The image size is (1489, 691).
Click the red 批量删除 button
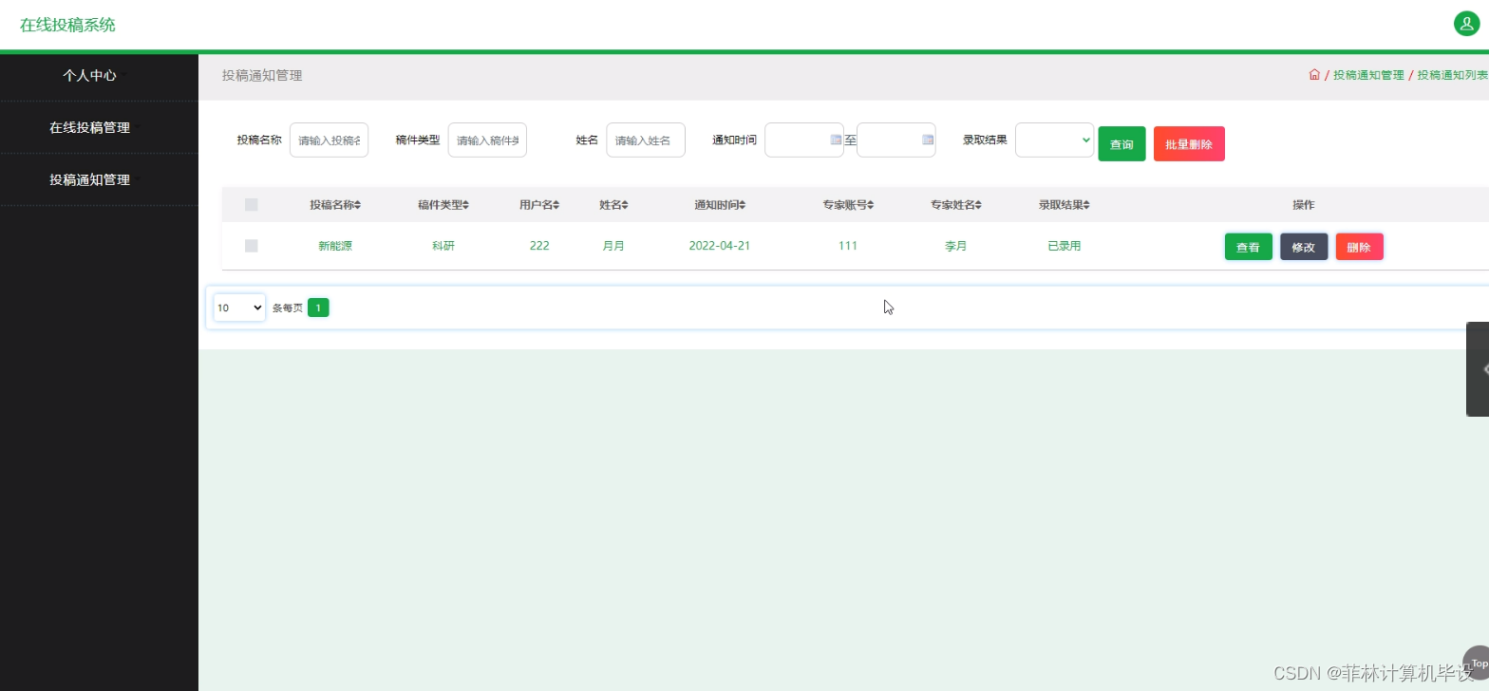pos(1189,144)
